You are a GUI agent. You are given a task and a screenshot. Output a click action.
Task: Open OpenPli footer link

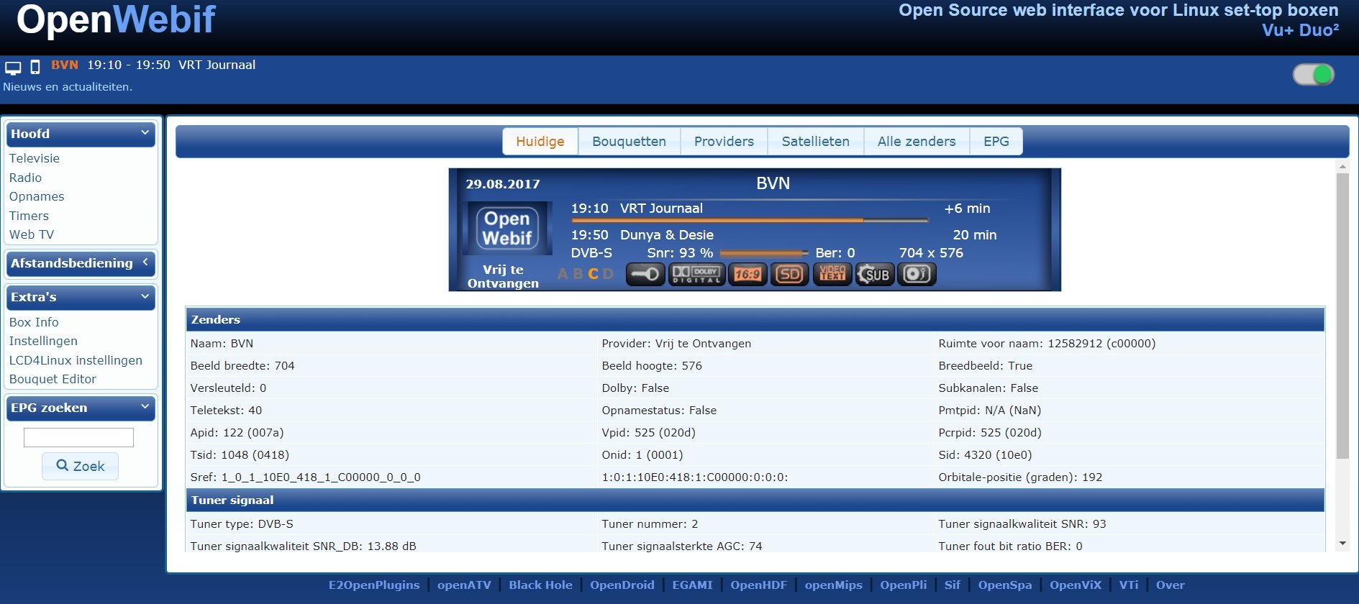point(904,585)
